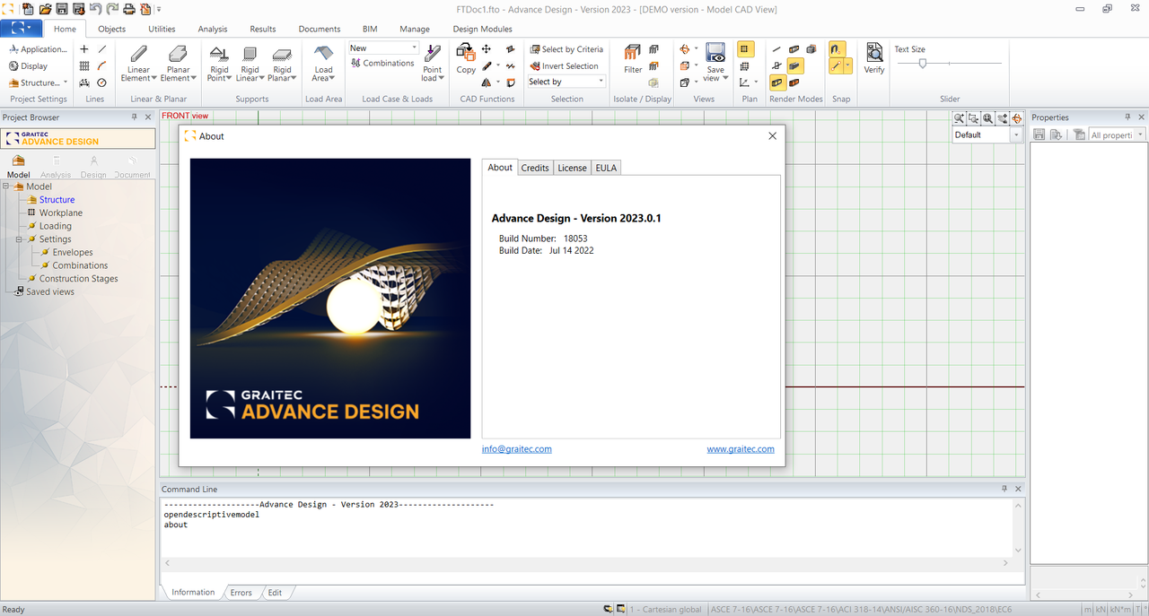
Task: Click the save icon in Properties panel
Action: 1039,134
